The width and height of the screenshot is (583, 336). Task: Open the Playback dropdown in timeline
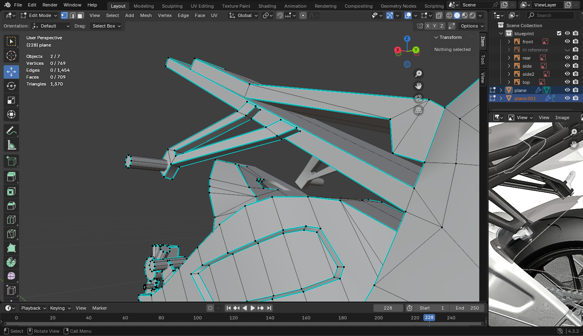[33, 308]
